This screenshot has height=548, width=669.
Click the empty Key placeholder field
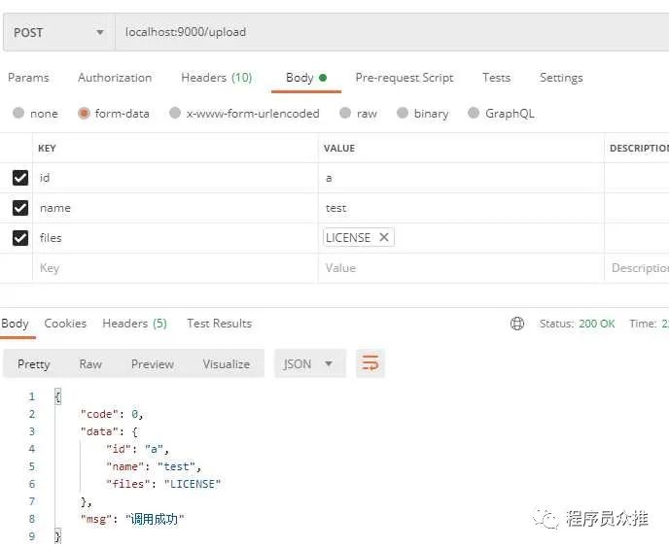pos(175,268)
